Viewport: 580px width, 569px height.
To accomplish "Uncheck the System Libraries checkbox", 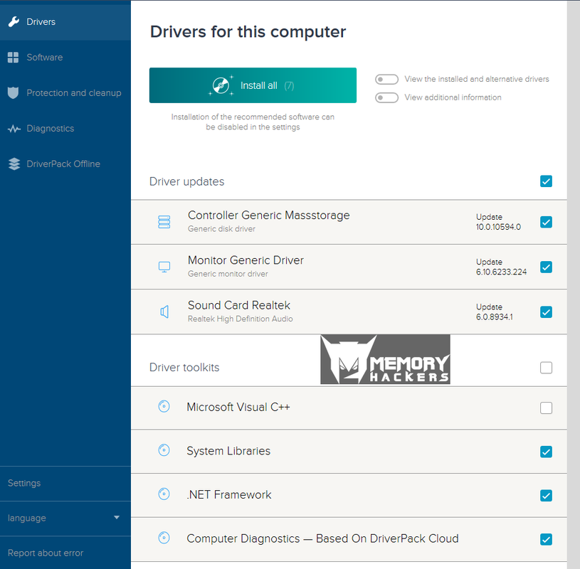I will coord(546,452).
